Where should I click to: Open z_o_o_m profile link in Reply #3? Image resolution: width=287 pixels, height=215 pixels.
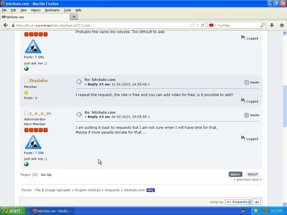point(40,113)
